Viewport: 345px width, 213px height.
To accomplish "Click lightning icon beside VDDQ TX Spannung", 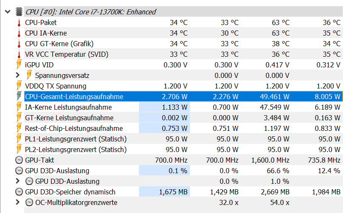I will (x=19, y=86).
